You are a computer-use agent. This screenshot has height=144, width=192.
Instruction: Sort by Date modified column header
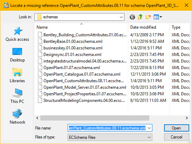[x=143, y=27]
